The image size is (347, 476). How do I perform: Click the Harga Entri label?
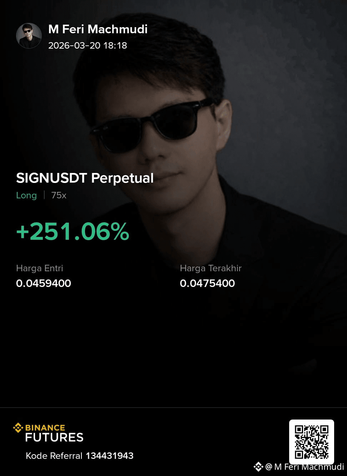point(40,268)
